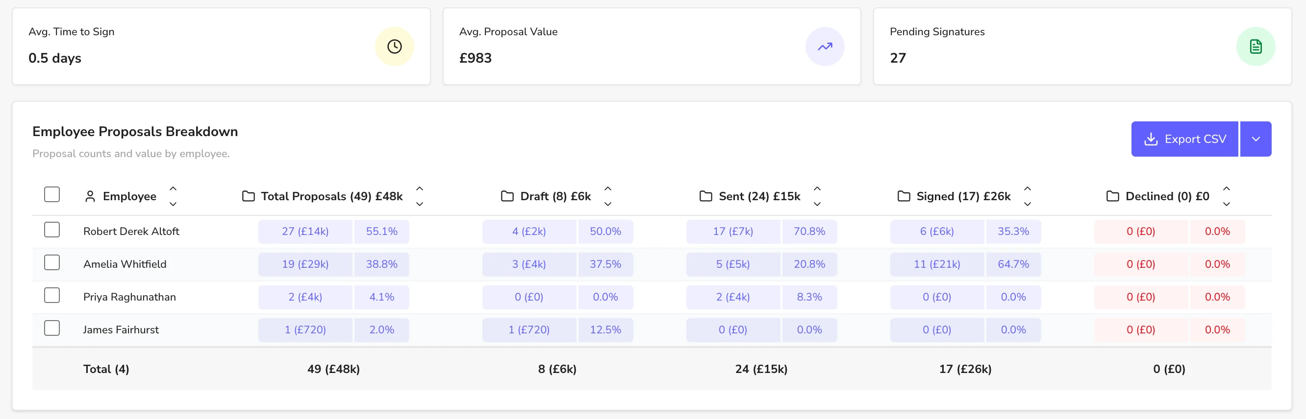Click the Export CSV button

(x=1185, y=139)
